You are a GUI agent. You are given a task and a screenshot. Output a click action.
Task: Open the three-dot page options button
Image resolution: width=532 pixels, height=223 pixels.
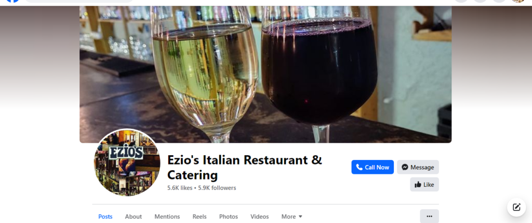[x=429, y=216]
